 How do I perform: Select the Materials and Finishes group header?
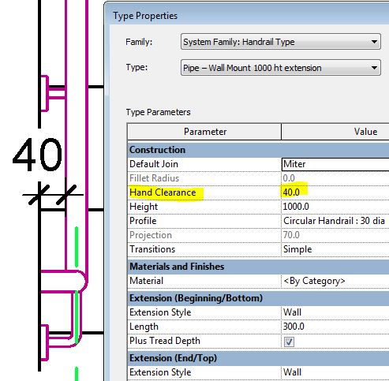(258, 267)
